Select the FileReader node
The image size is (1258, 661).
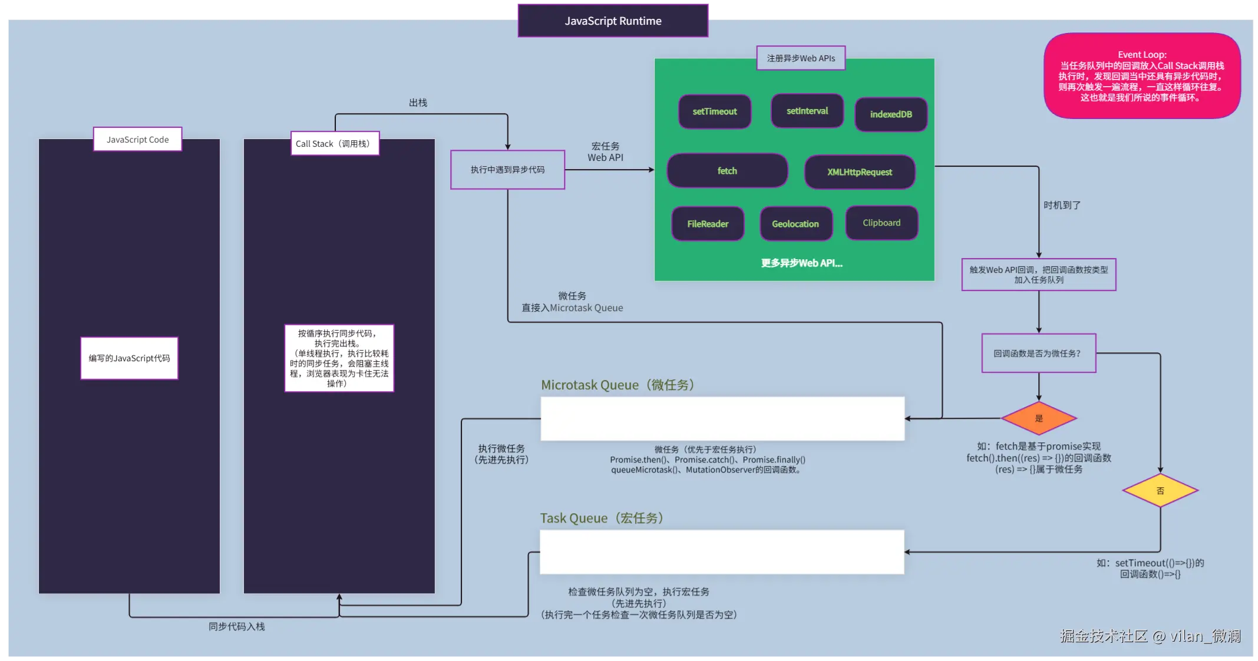coord(708,224)
